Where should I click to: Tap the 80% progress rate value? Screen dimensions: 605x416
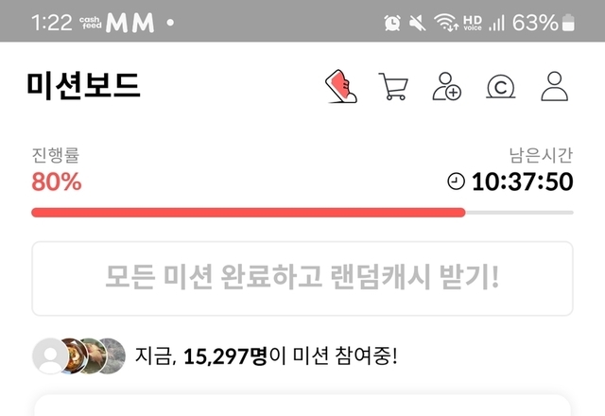[57, 182]
